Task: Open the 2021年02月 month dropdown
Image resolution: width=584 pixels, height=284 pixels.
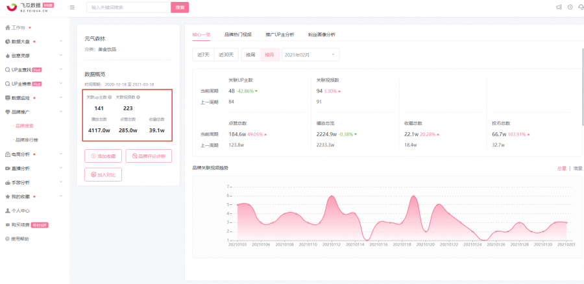Action: pos(311,54)
